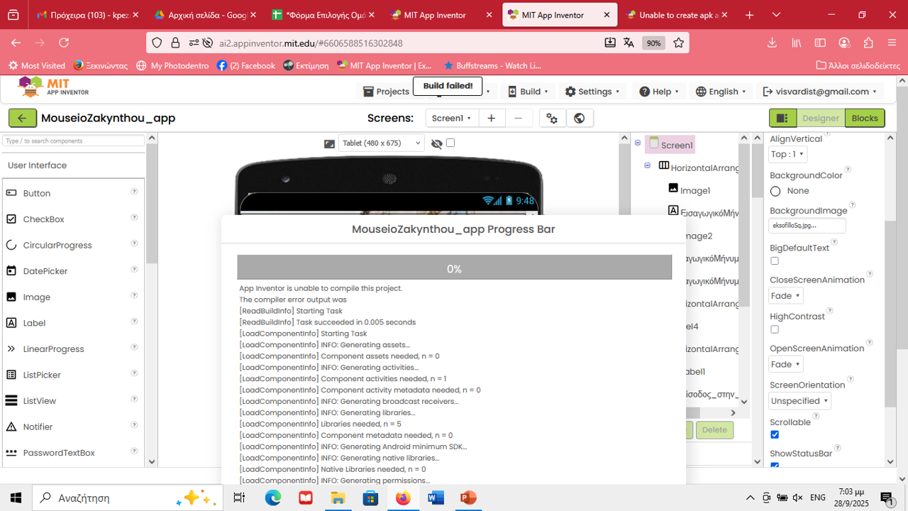Open the visvardist@gmail.com account menu
Image resolution: width=908 pixels, height=511 pixels.
pyautogui.click(x=819, y=92)
